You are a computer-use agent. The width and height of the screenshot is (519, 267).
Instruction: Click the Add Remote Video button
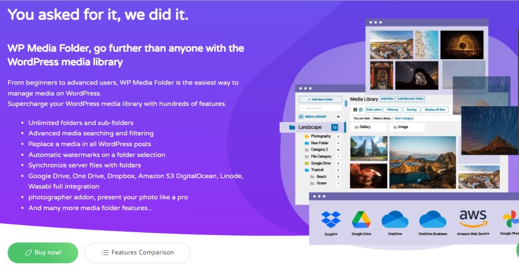tap(410, 99)
